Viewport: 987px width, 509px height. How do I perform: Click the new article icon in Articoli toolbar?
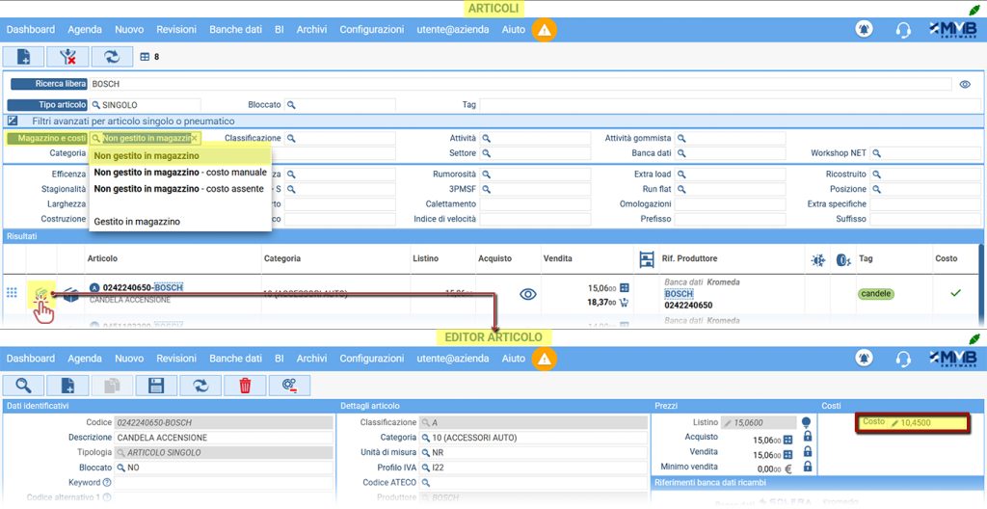pyautogui.click(x=23, y=57)
